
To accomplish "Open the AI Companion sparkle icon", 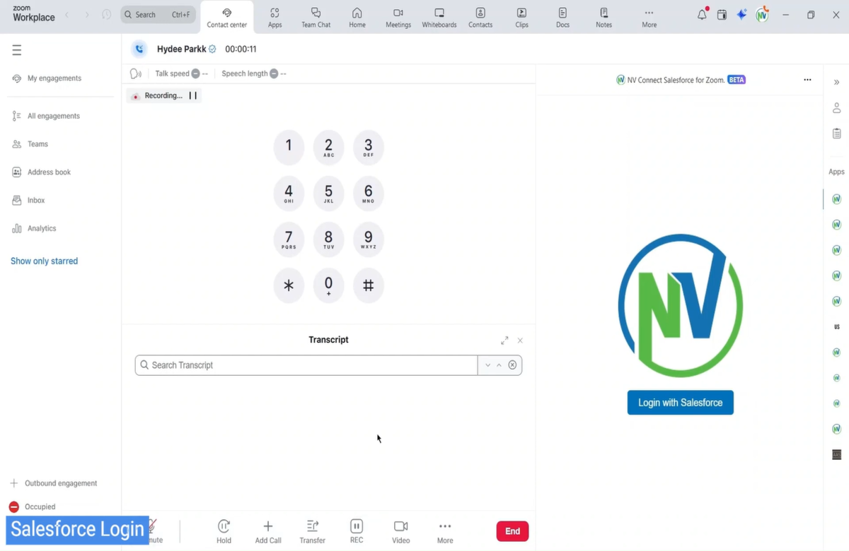I will point(741,15).
